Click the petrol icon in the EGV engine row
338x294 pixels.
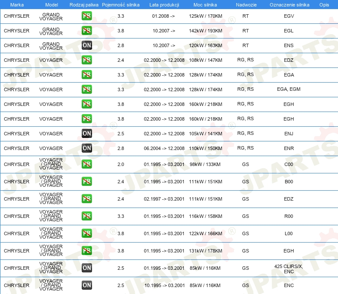click(86, 16)
